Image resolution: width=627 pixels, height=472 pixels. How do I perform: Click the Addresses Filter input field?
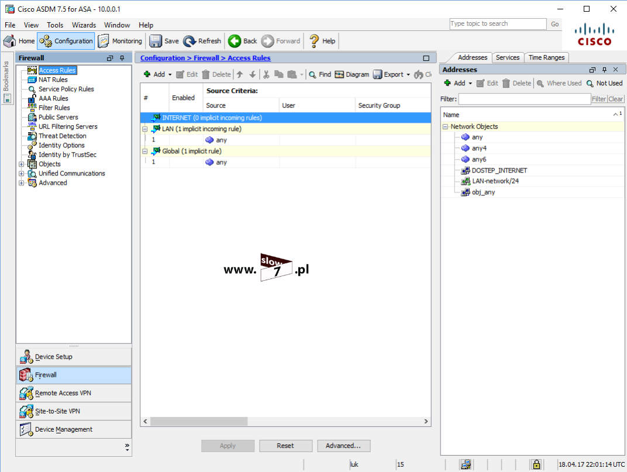[x=525, y=99]
